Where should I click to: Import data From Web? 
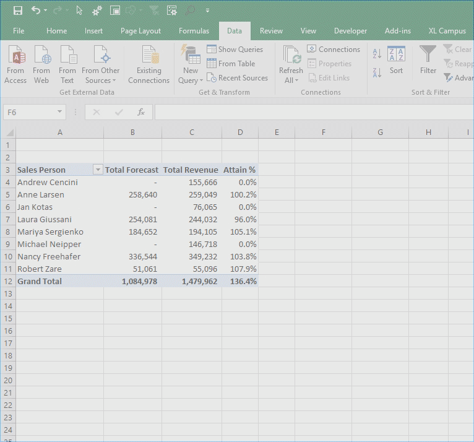41,64
